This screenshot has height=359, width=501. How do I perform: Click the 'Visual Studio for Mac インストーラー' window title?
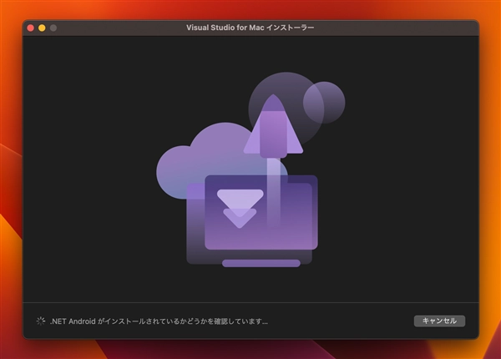point(250,28)
